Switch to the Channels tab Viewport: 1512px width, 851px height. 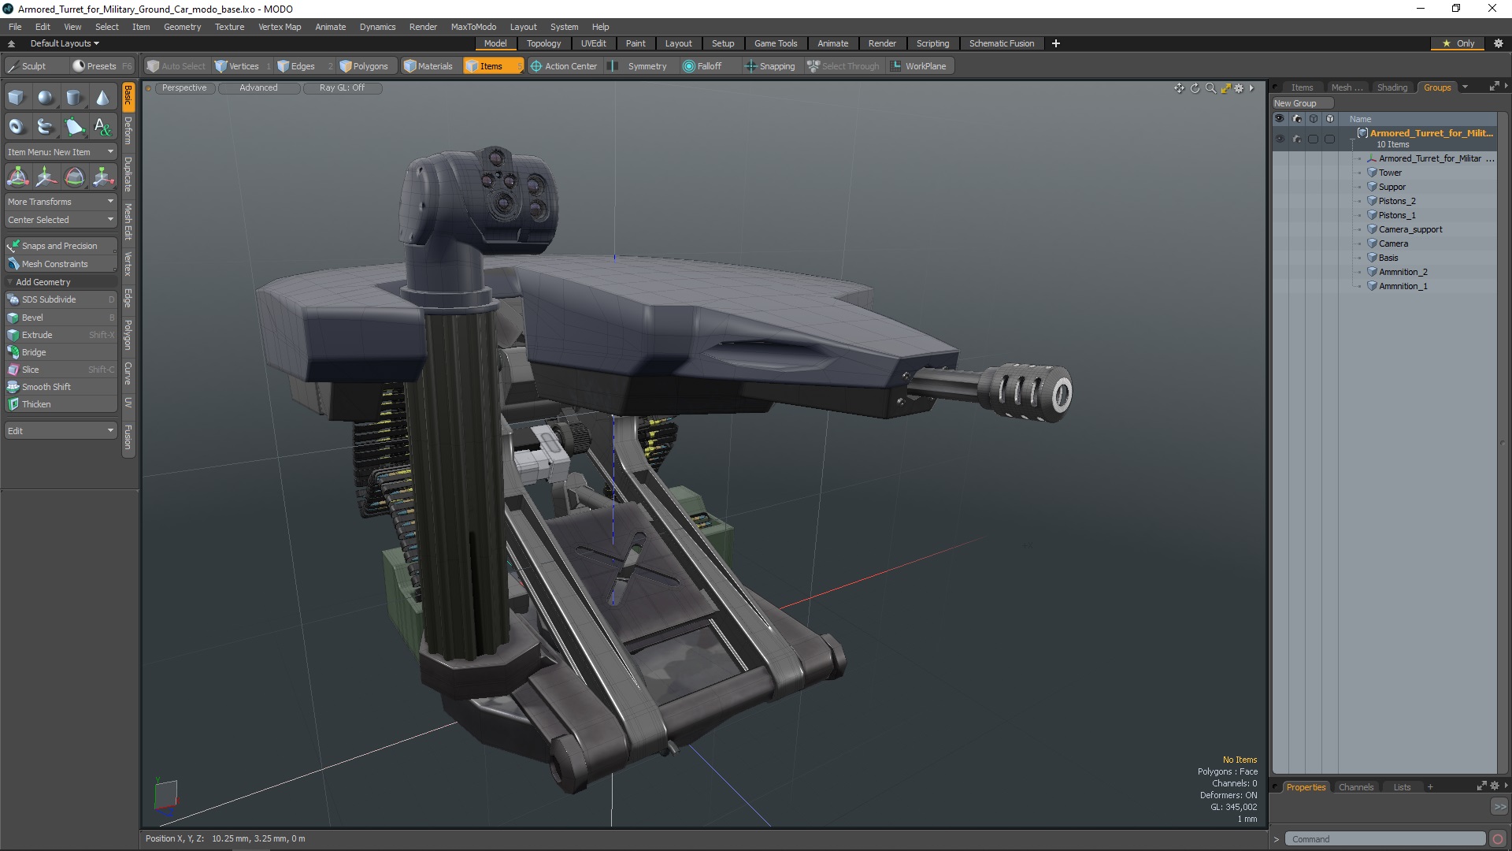pyautogui.click(x=1355, y=787)
